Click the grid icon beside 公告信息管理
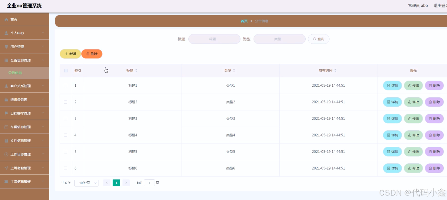The image size is (447, 200). click(x=6, y=60)
